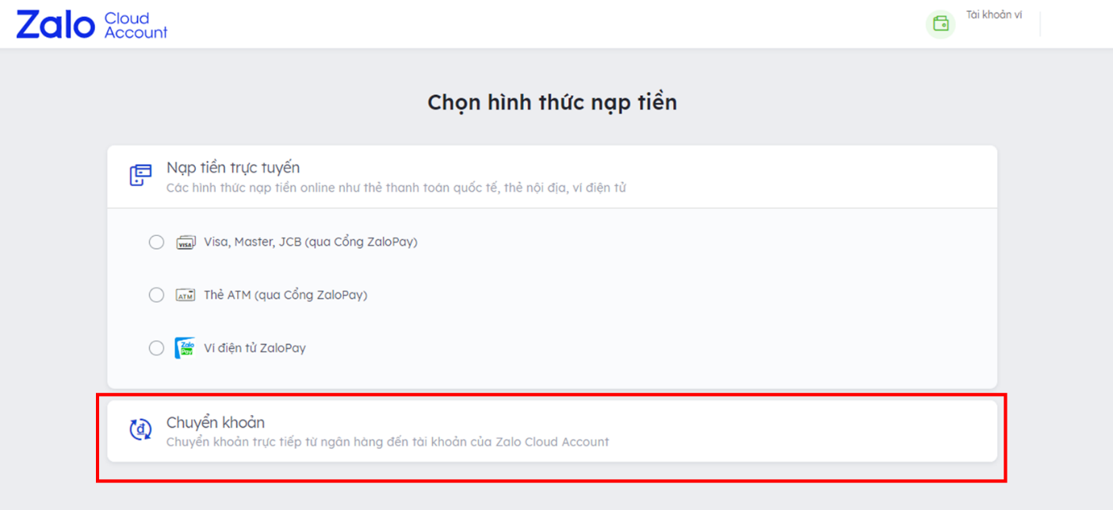
Task: Click the Chọn hình thức nạp tiền heading
Action: pyautogui.click(x=553, y=103)
